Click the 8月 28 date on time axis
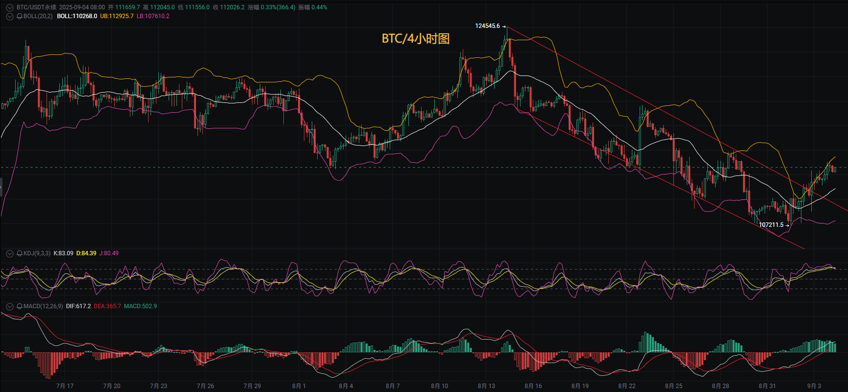The image size is (848, 392). click(x=720, y=386)
